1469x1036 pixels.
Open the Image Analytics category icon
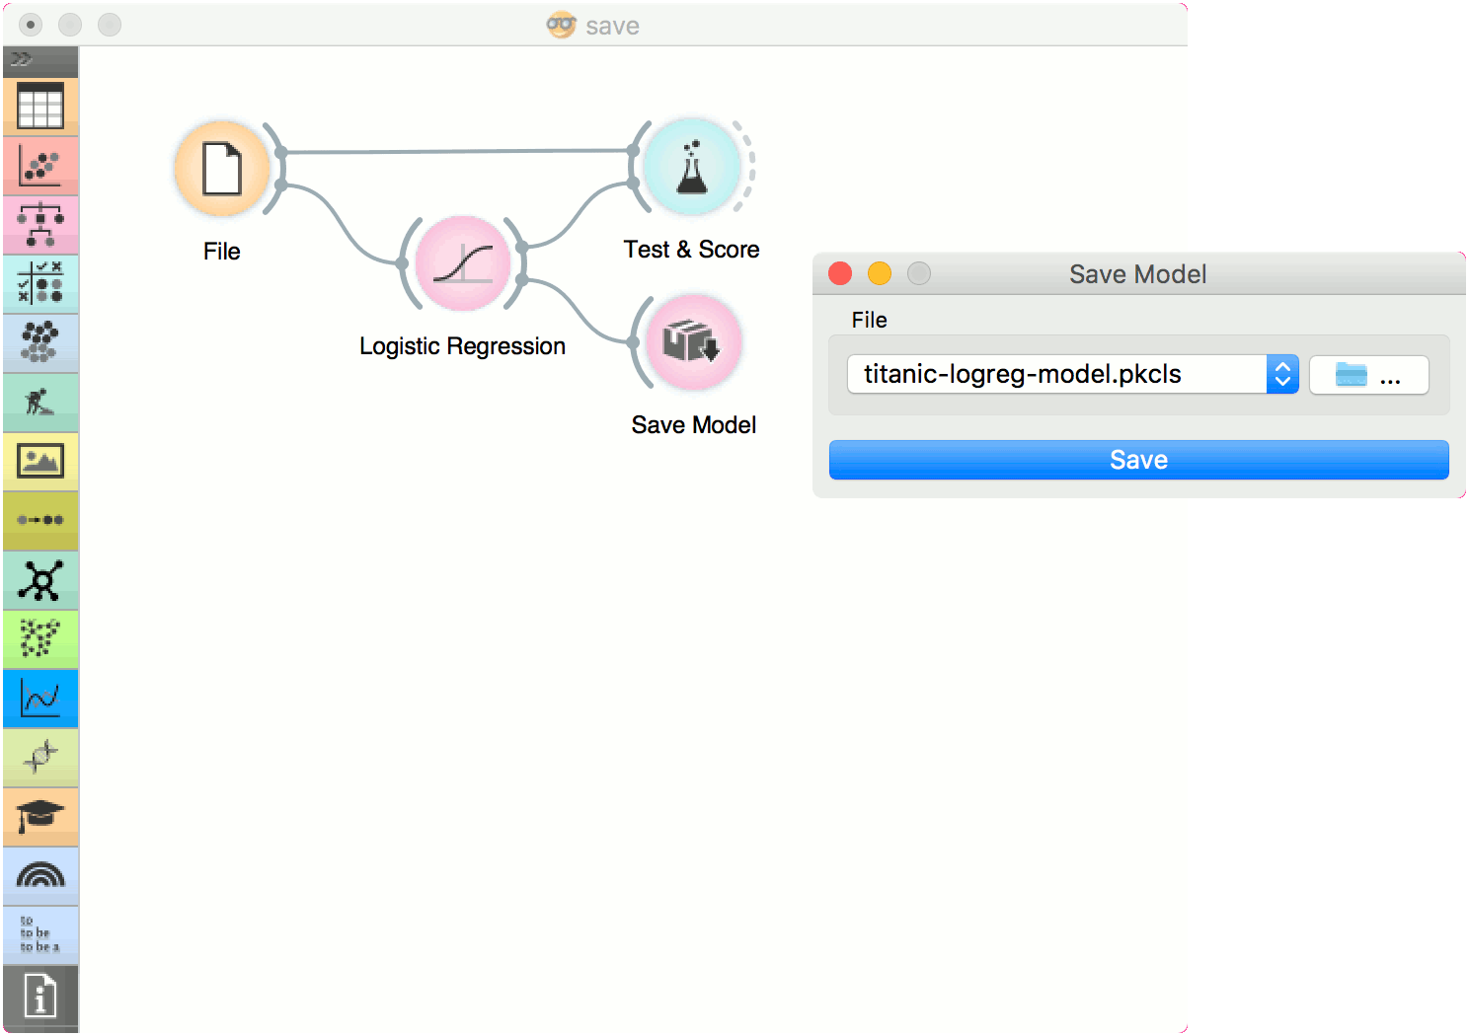click(40, 462)
